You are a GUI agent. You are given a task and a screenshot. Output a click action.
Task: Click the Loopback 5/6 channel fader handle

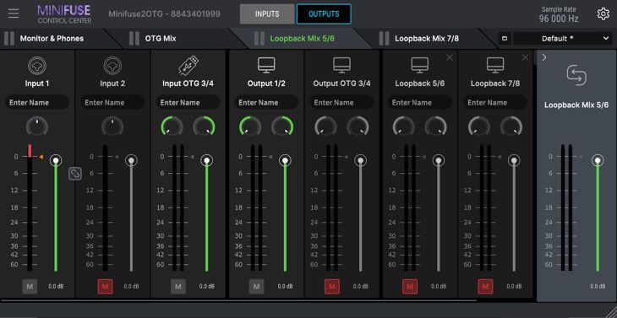click(x=439, y=160)
